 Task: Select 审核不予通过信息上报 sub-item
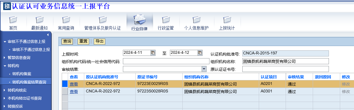click(31, 50)
